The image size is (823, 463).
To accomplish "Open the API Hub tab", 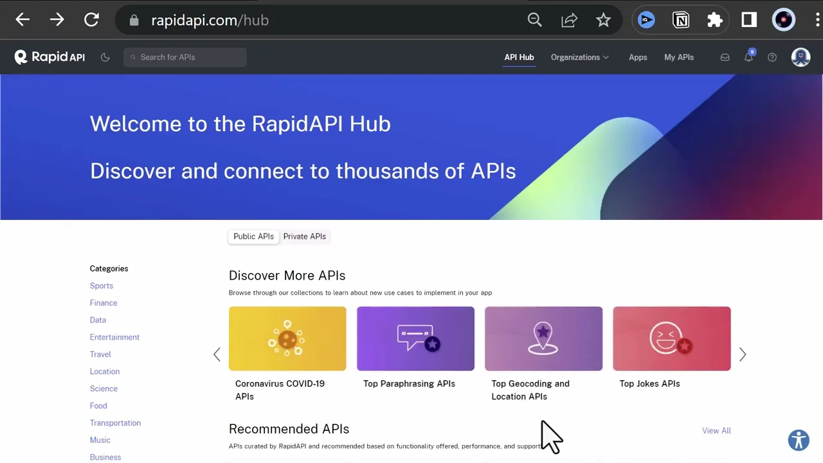I will [519, 57].
